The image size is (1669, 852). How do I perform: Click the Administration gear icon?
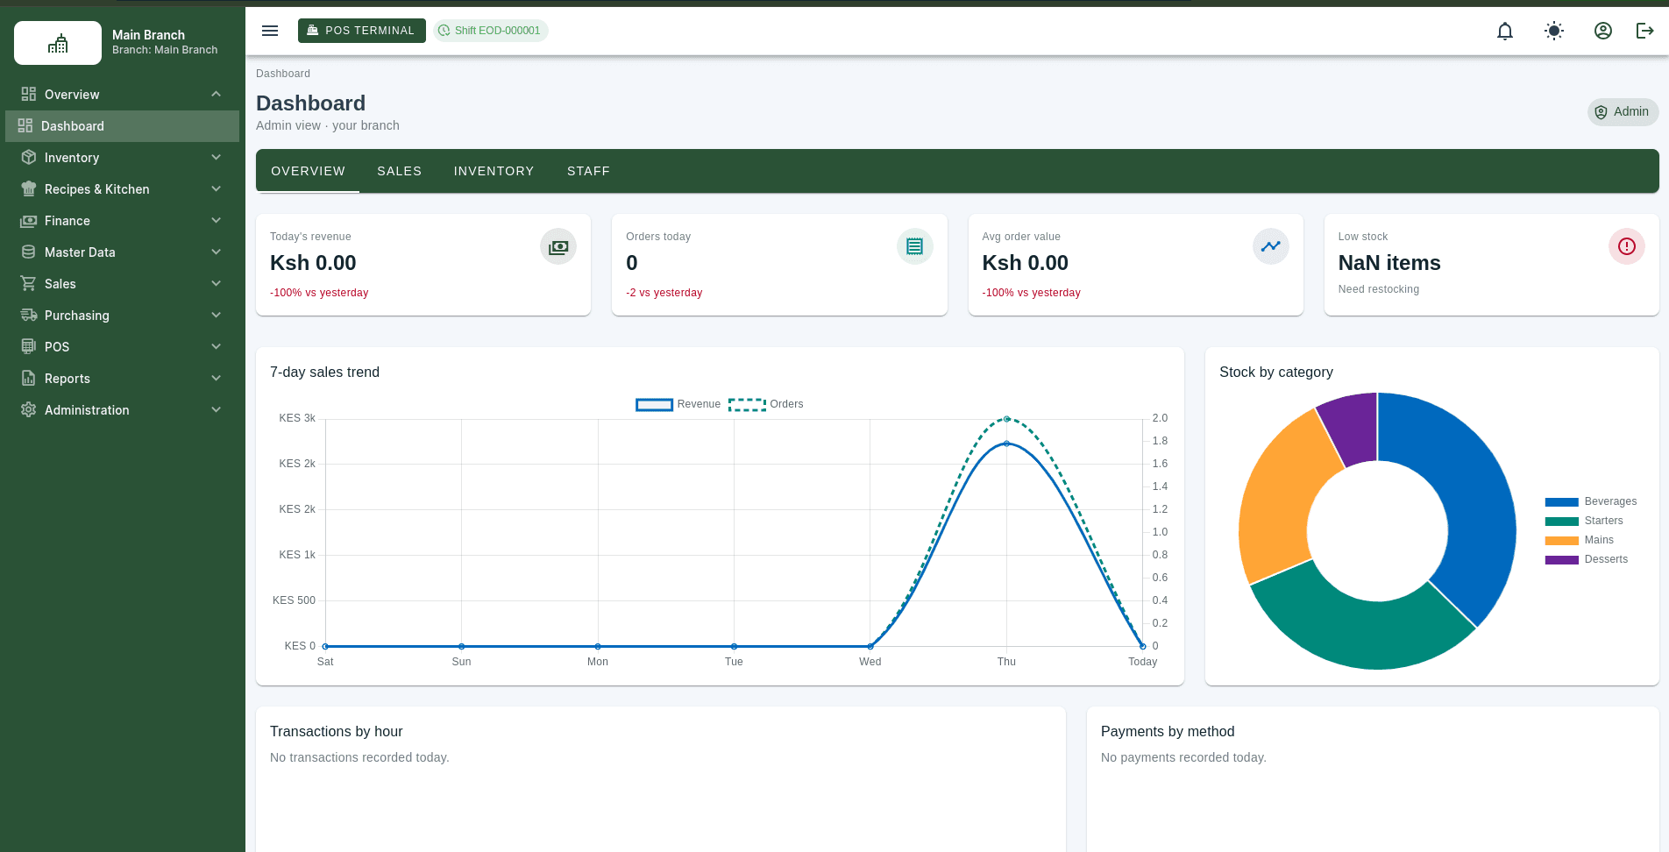click(29, 410)
